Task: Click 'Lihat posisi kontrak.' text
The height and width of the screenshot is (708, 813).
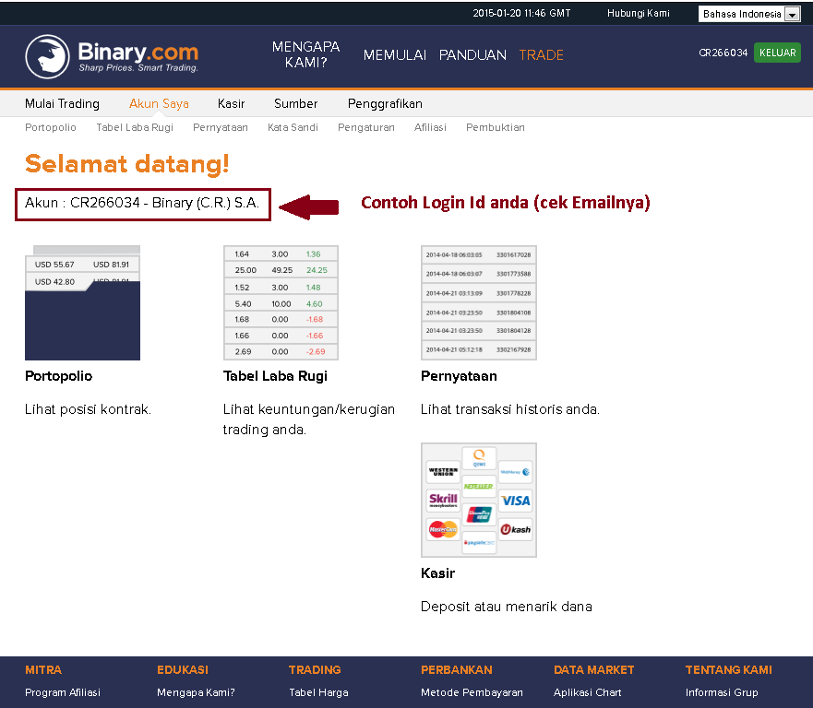Action: (x=89, y=409)
